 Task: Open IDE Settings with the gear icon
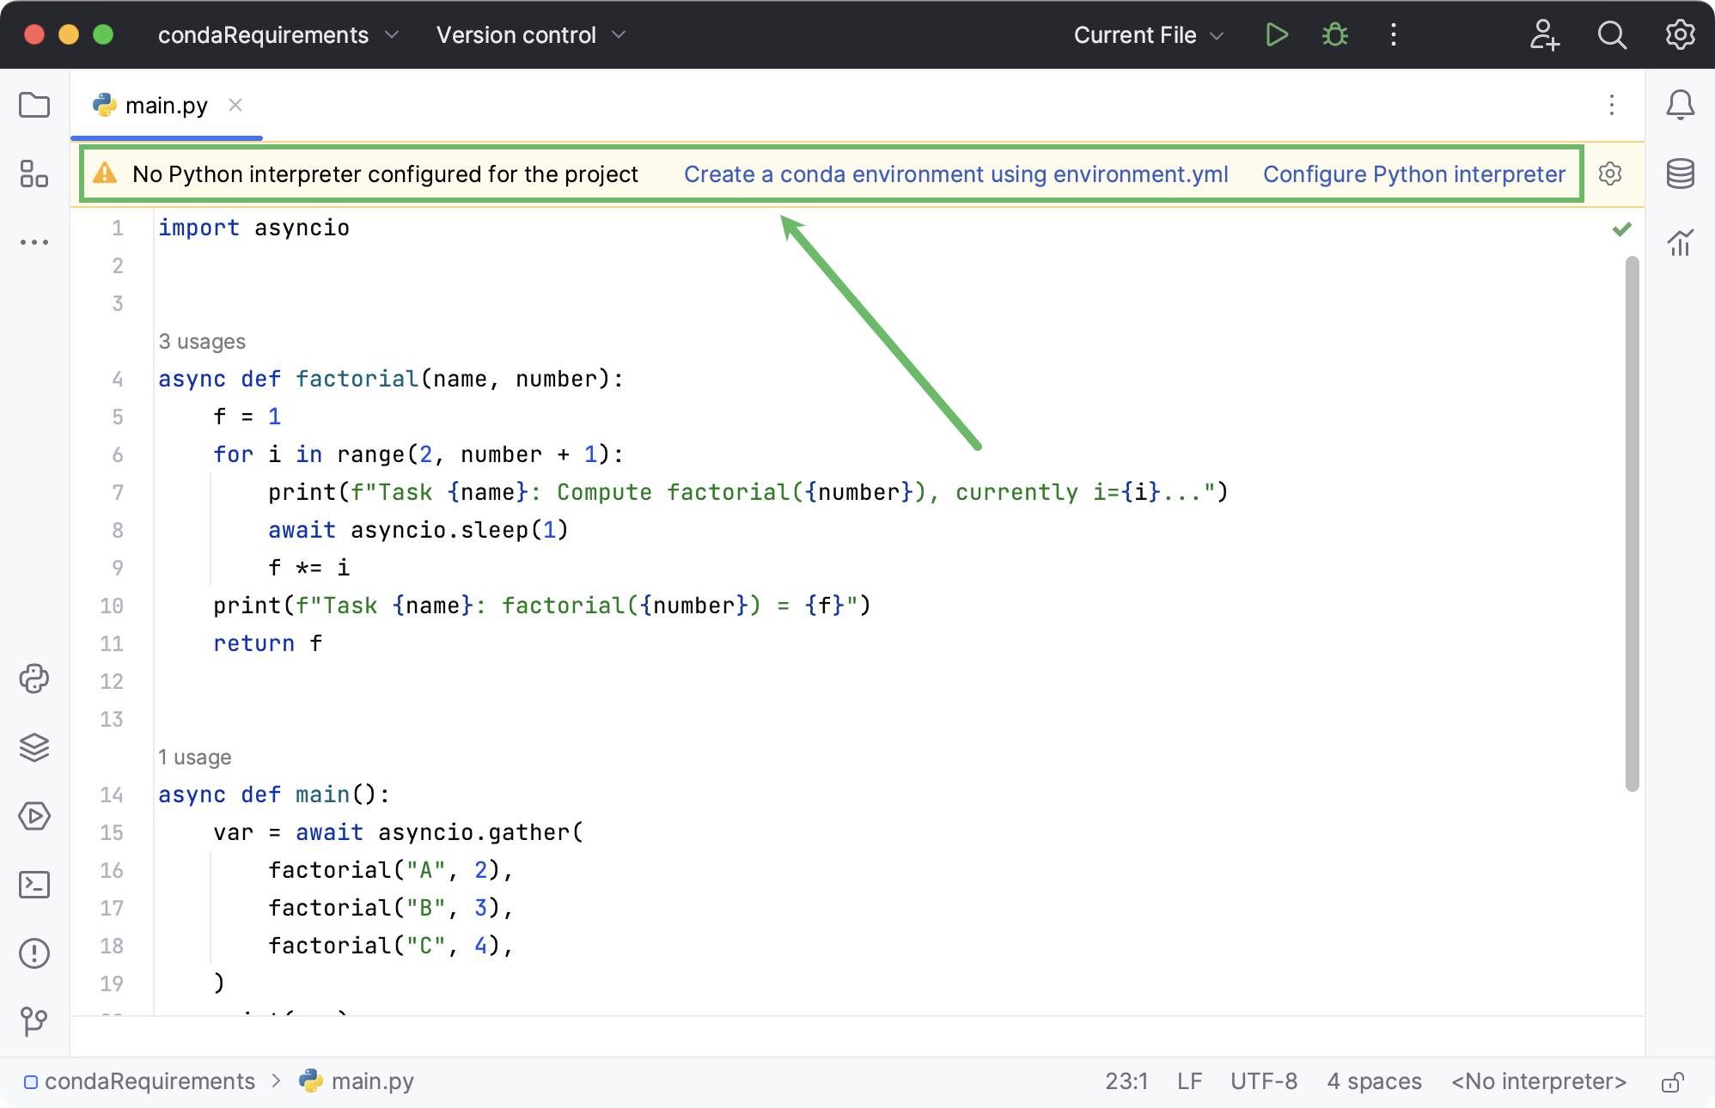pos(1681,35)
